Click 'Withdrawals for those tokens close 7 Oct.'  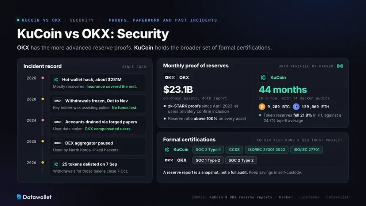(90, 171)
